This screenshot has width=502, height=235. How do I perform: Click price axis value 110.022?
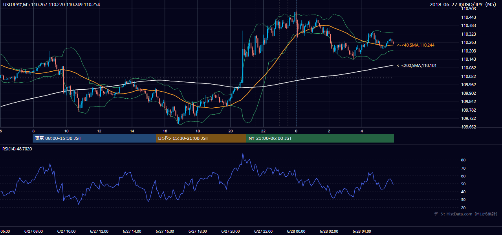pos(469,76)
